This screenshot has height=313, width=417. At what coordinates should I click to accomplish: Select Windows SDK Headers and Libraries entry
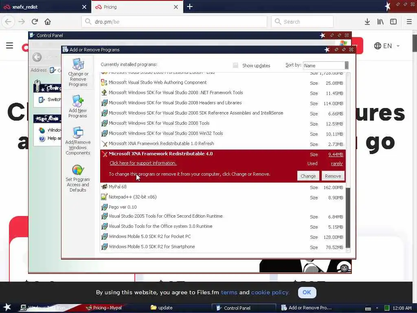(223, 103)
